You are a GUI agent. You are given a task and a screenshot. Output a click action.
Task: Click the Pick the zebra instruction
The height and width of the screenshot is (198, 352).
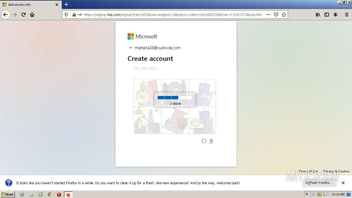pos(145,68)
